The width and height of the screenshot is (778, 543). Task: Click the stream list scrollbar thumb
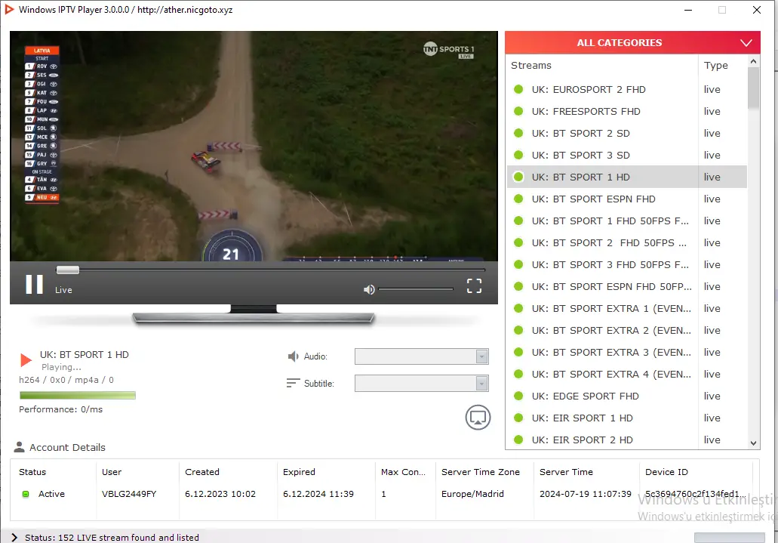[753, 88]
